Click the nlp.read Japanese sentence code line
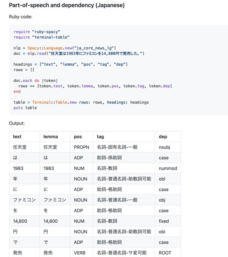 pos(79,53)
